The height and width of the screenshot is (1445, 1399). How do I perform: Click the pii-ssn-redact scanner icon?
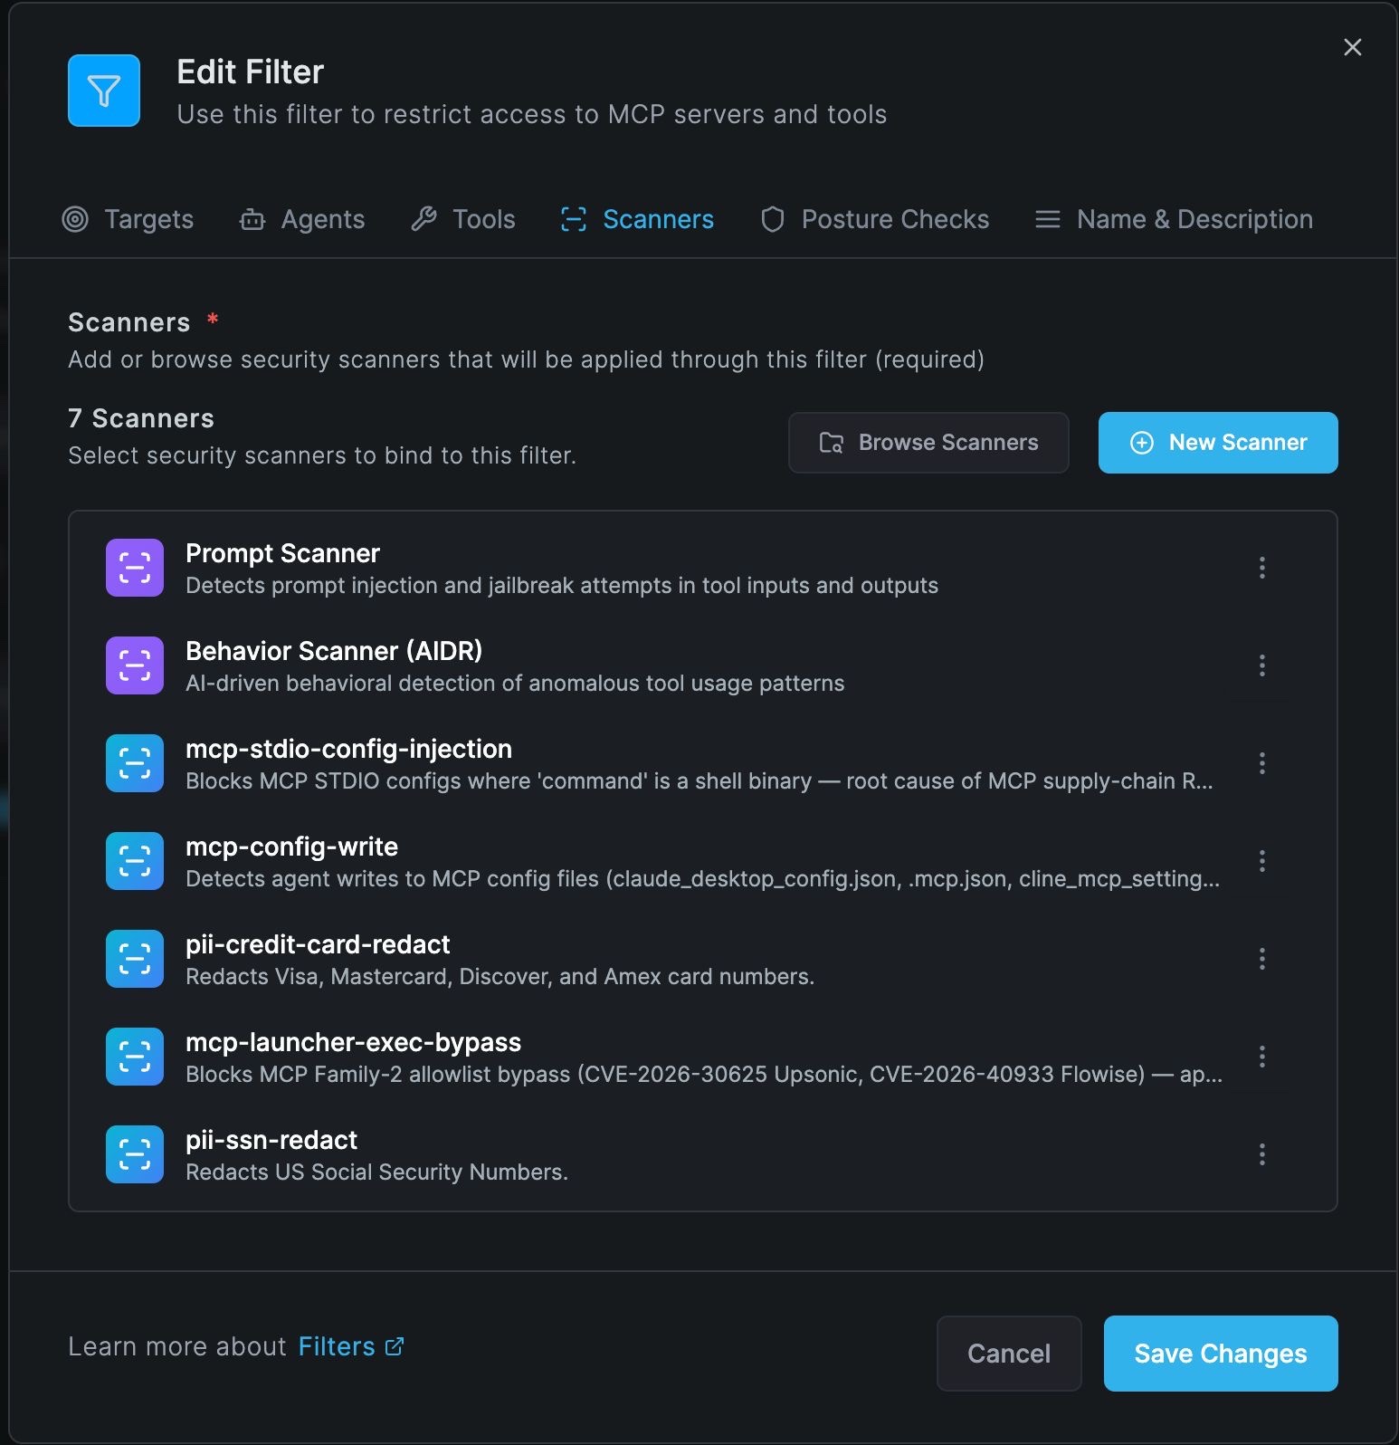pyautogui.click(x=135, y=1154)
